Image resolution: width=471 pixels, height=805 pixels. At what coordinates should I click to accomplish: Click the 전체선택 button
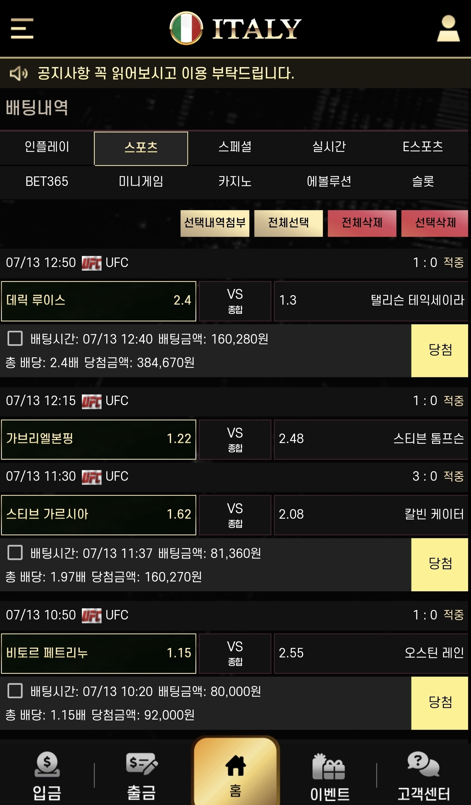[288, 223]
